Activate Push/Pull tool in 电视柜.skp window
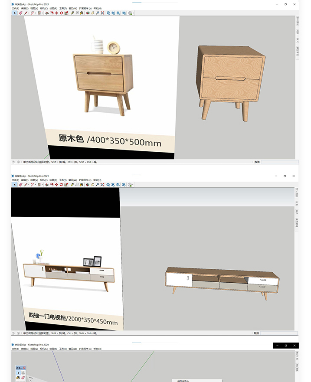This screenshot has width=311, height=382. click(x=47, y=185)
